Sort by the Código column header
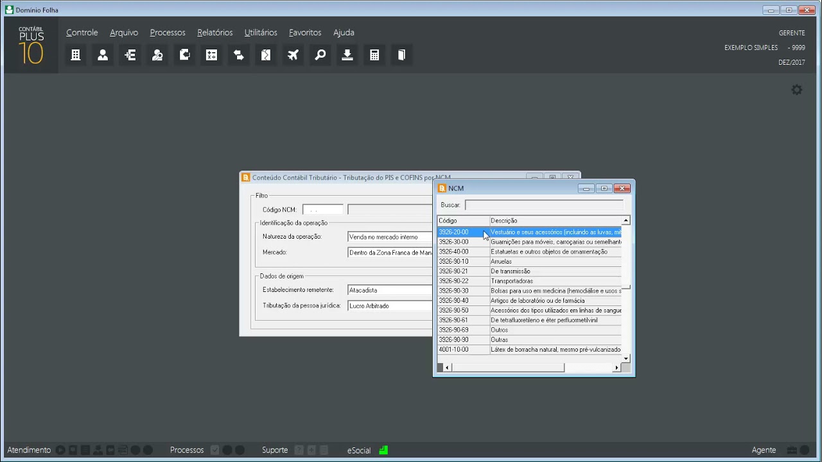This screenshot has height=462, width=822. 463,221
